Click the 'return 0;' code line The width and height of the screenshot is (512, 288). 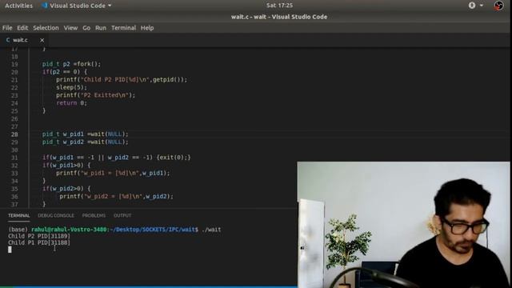71,103
